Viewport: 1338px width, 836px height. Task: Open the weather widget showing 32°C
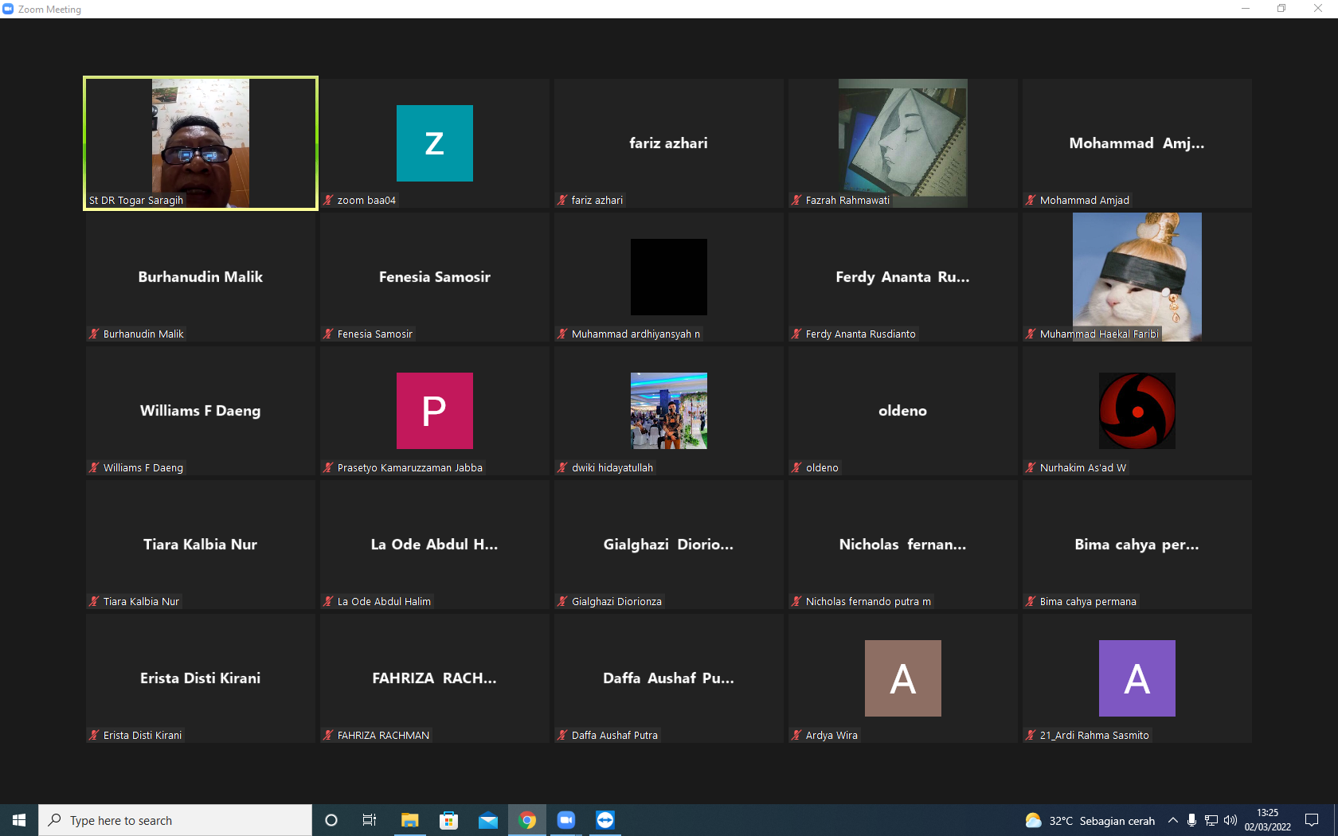click(x=1090, y=820)
